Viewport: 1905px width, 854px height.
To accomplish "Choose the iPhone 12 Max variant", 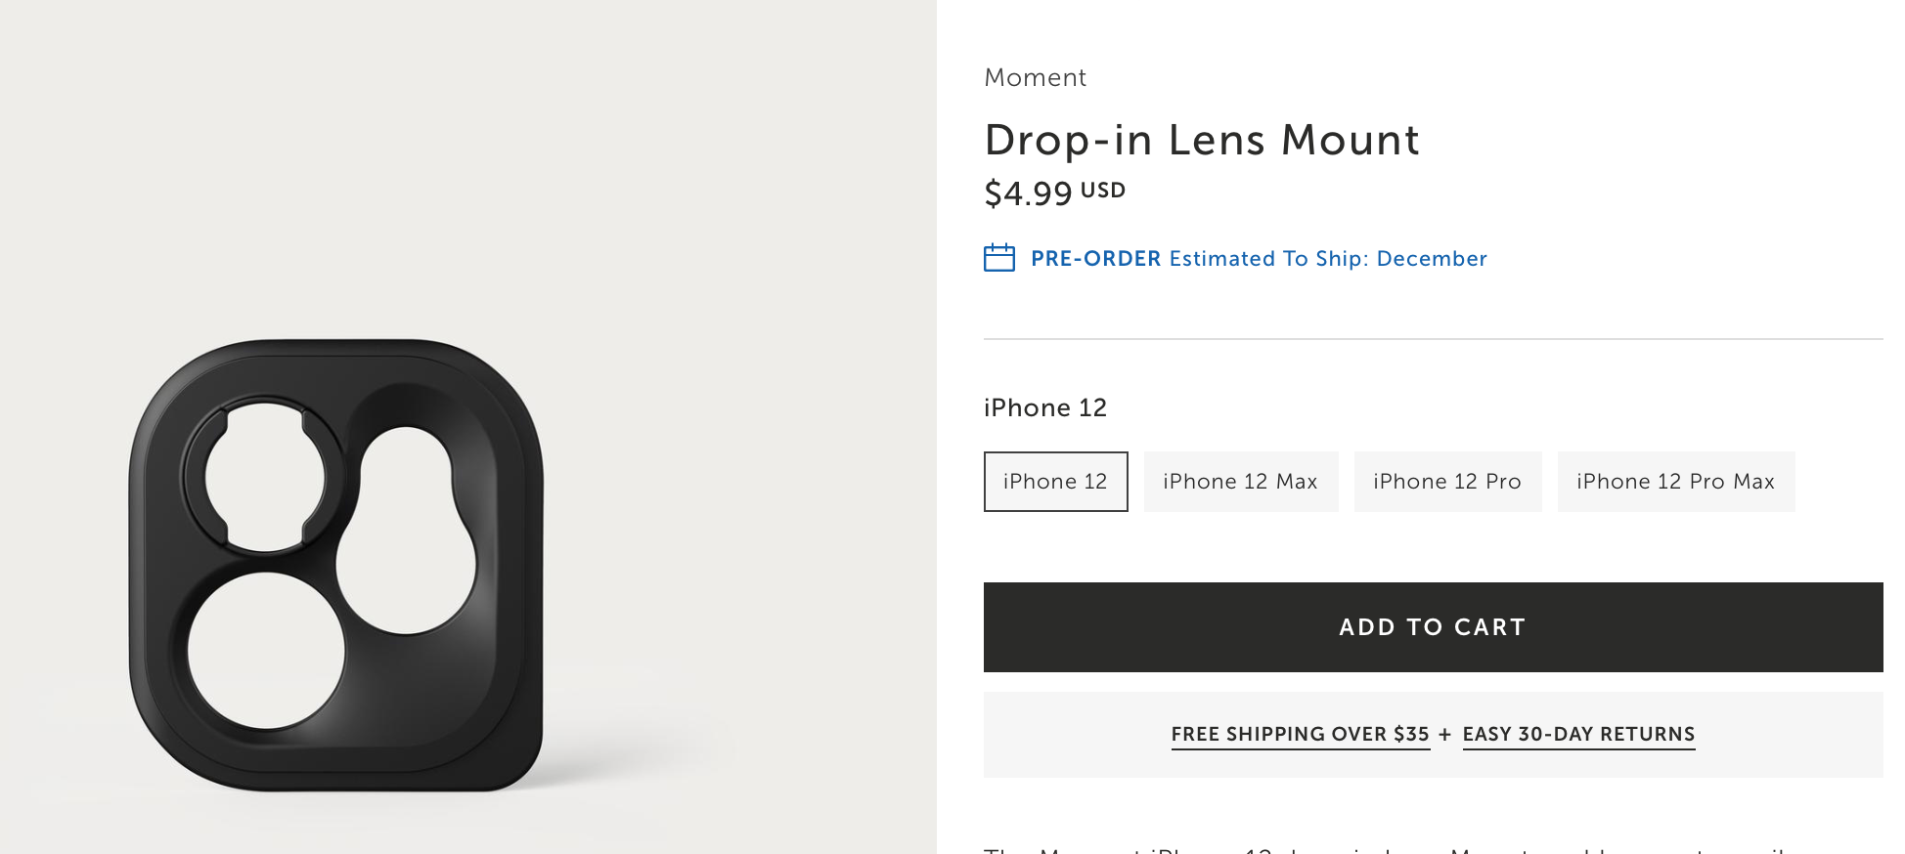I will 1240,482.
